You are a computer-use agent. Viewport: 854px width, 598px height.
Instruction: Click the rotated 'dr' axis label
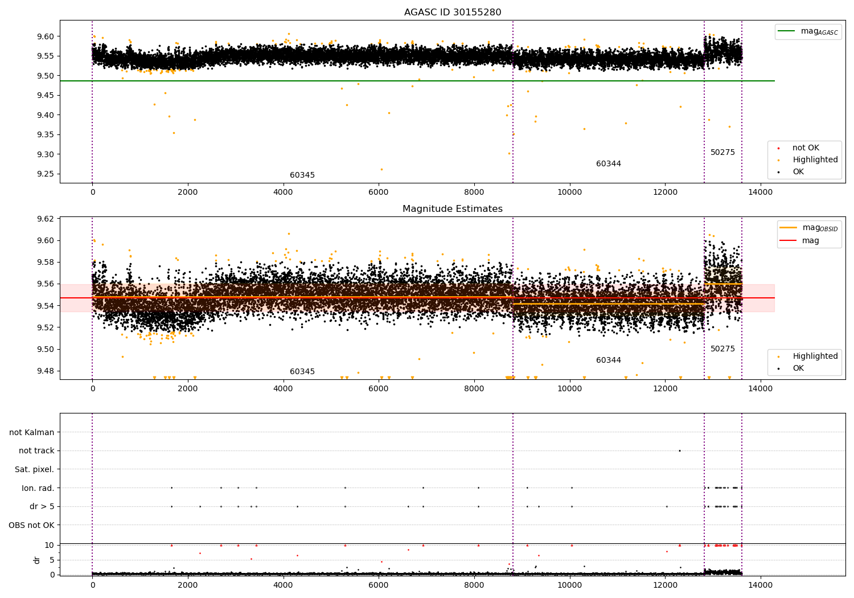click(x=37, y=560)
